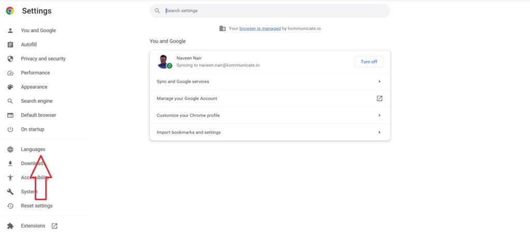Click the Languages globe icon

tap(10, 149)
